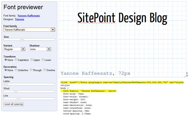
Task: Click the Font previewer heading
Action: coord(23,7)
